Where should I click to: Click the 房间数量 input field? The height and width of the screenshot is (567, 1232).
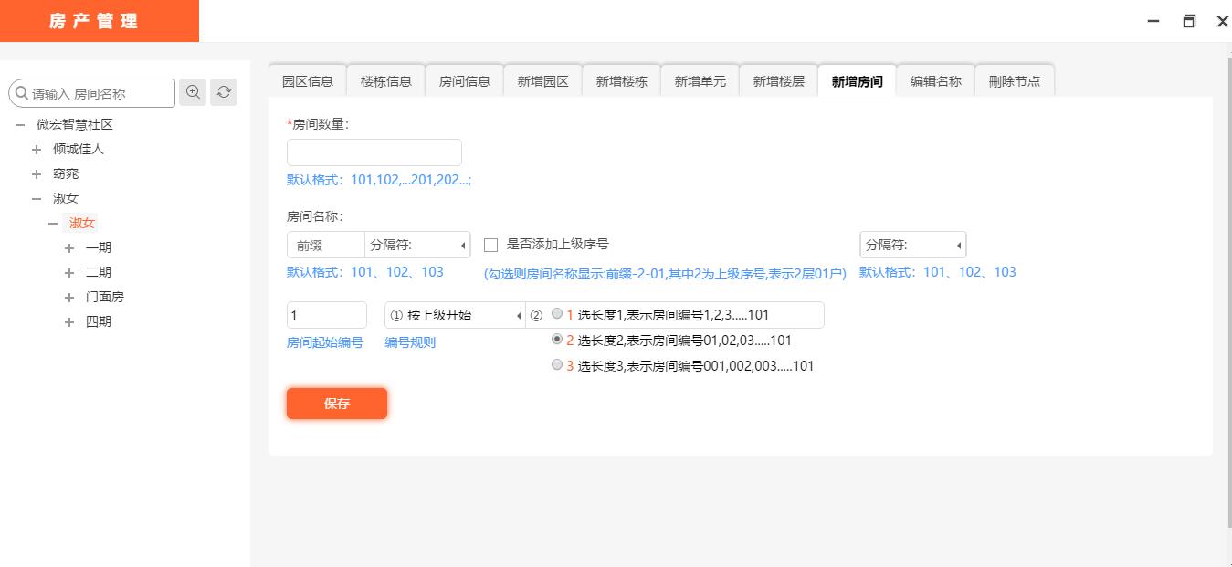click(374, 152)
